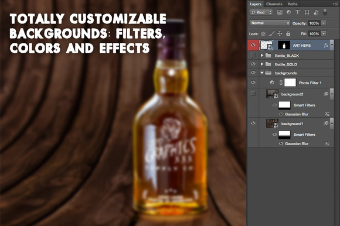The image size is (340, 226).
Task: Toggle background2 Gaussian Blur visibility
Action: (281, 114)
